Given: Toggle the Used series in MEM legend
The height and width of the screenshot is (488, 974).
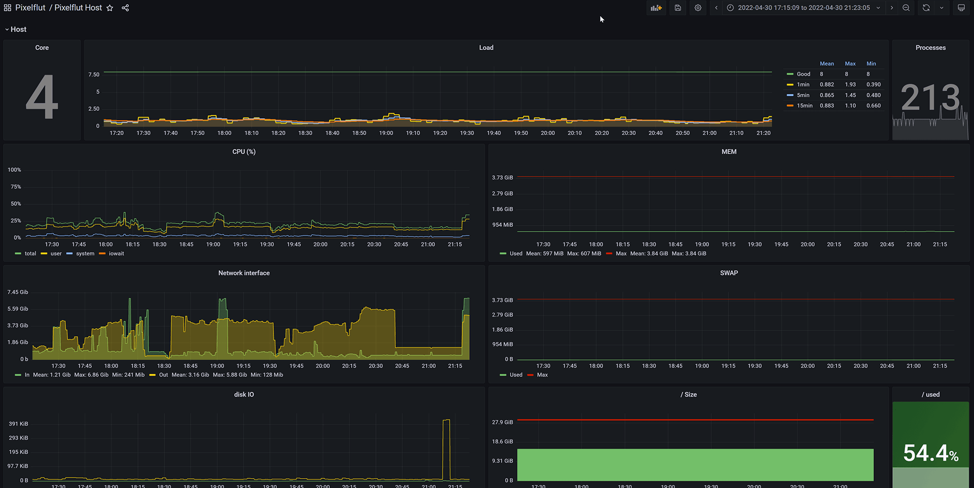Looking at the screenshot, I should click(516, 253).
